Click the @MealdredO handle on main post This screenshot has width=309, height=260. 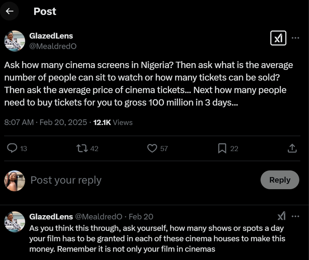pyautogui.click(x=53, y=46)
